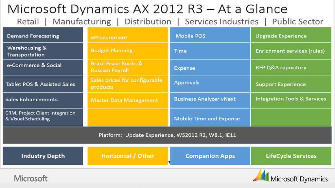Click Brazil Fiscal Books & Russian Payroll
This screenshot has height=188, width=335.
point(128,68)
